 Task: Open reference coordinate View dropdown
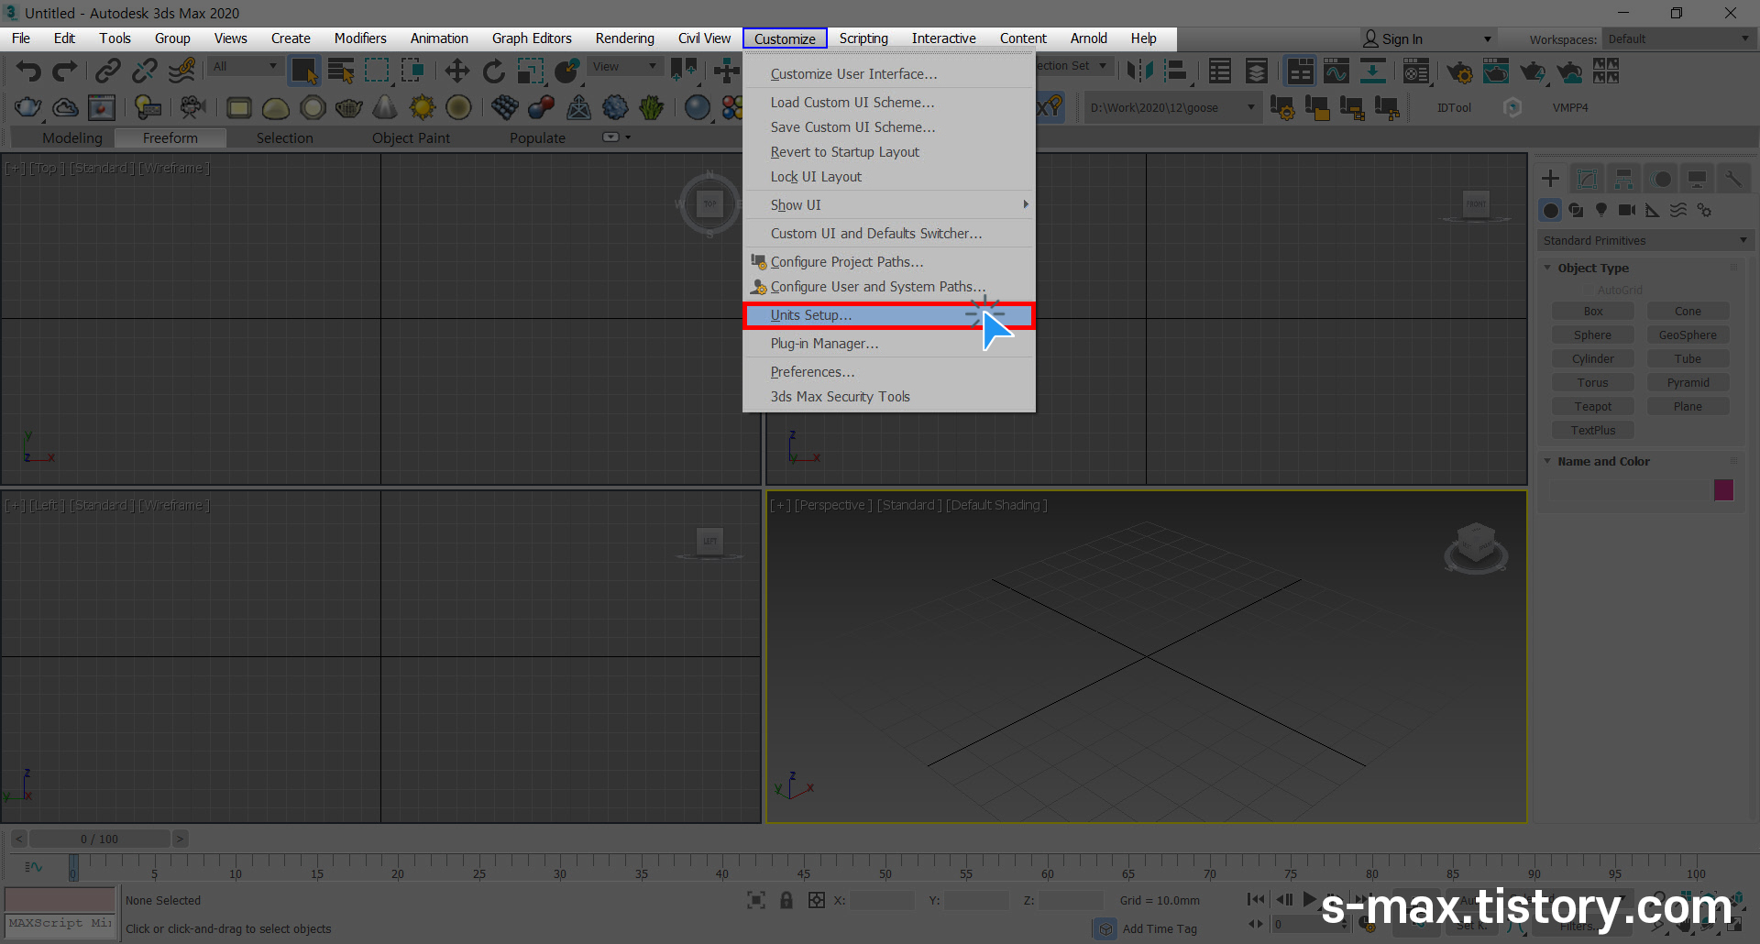[624, 66]
